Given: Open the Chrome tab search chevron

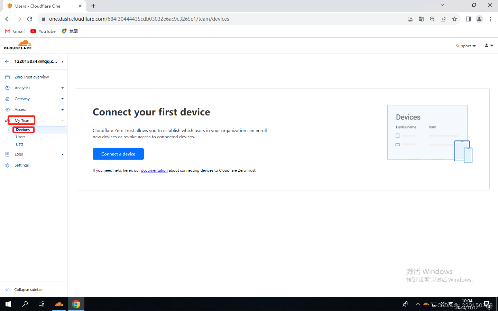Looking at the screenshot, I should [442, 5].
